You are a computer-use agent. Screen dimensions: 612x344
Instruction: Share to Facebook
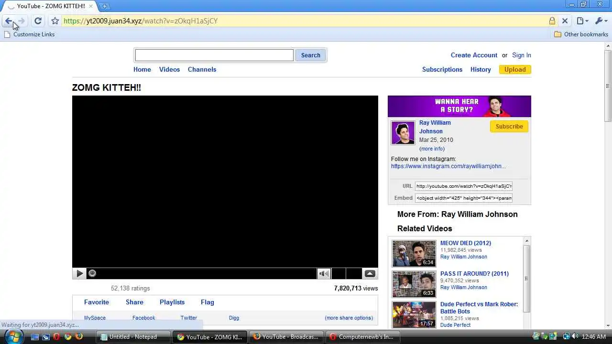tap(143, 318)
